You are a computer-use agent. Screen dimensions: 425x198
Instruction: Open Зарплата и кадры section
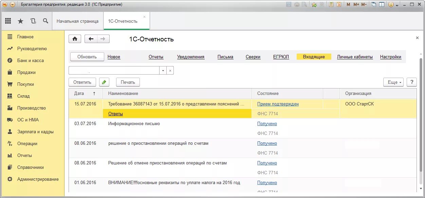[35, 132]
